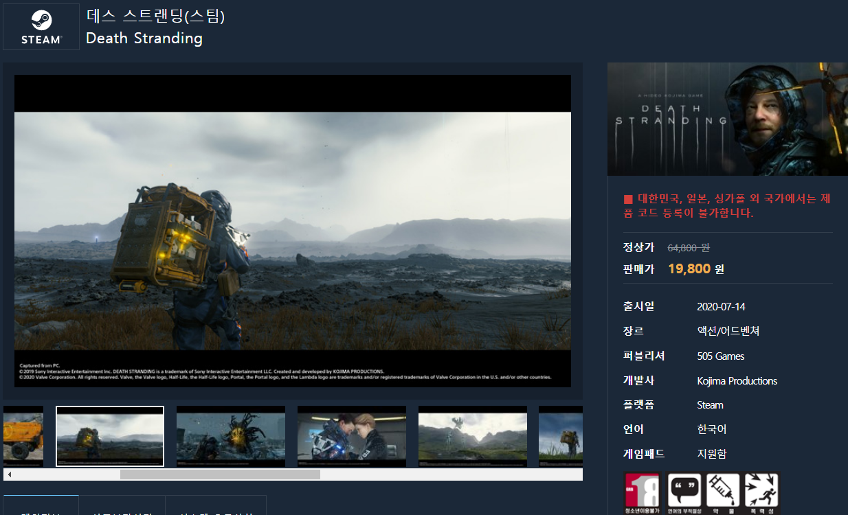Image resolution: width=848 pixels, height=515 pixels.
Task: Select the two characters embracing thumbnail
Action: [x=352, y=437]
